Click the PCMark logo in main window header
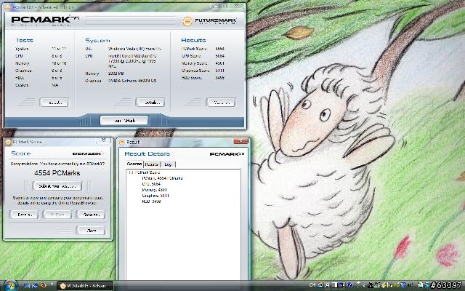This screenshot has height=291, width=465. (x=45, y=20)
